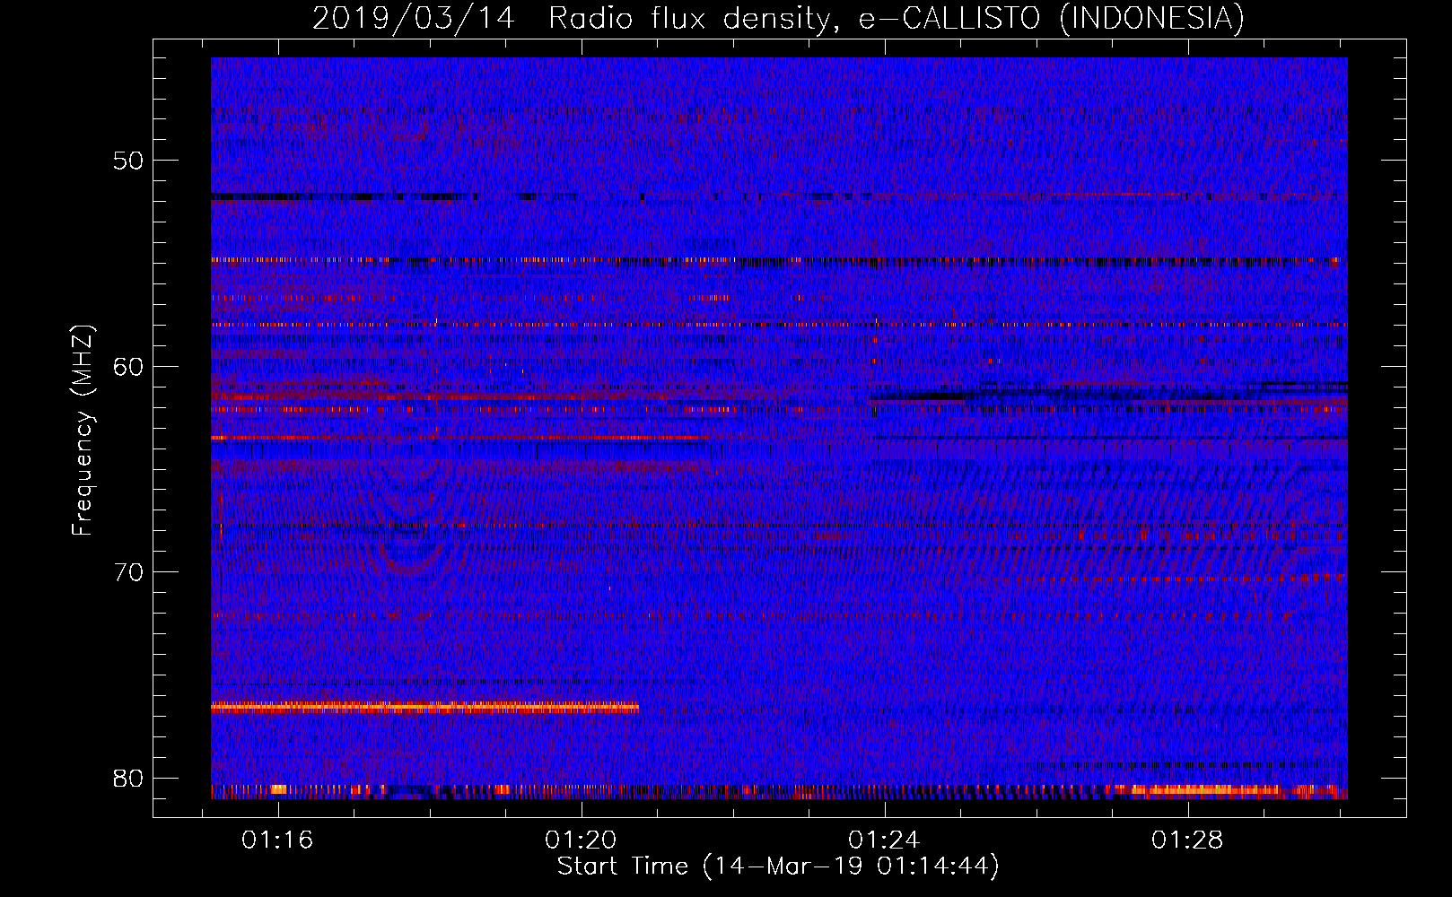Click the "Start Time (14-Mar-19 01:14:44)" x-axis label

pos(778,867)
